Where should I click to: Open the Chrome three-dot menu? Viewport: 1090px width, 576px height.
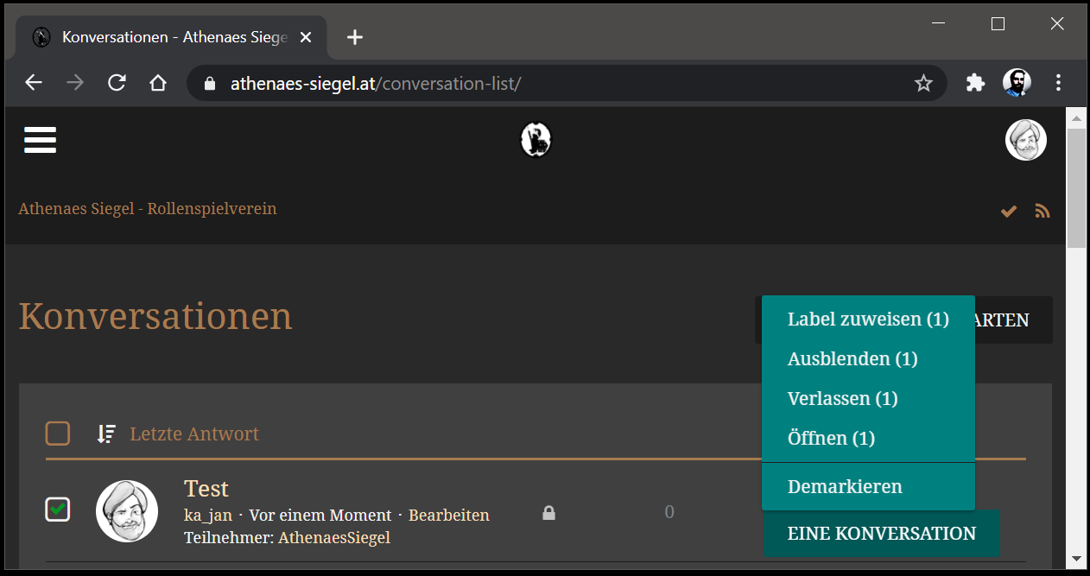[1059, 84]
